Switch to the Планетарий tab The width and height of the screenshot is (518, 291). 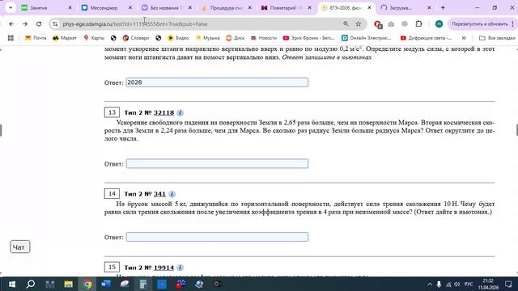click(x=286, y=7)
